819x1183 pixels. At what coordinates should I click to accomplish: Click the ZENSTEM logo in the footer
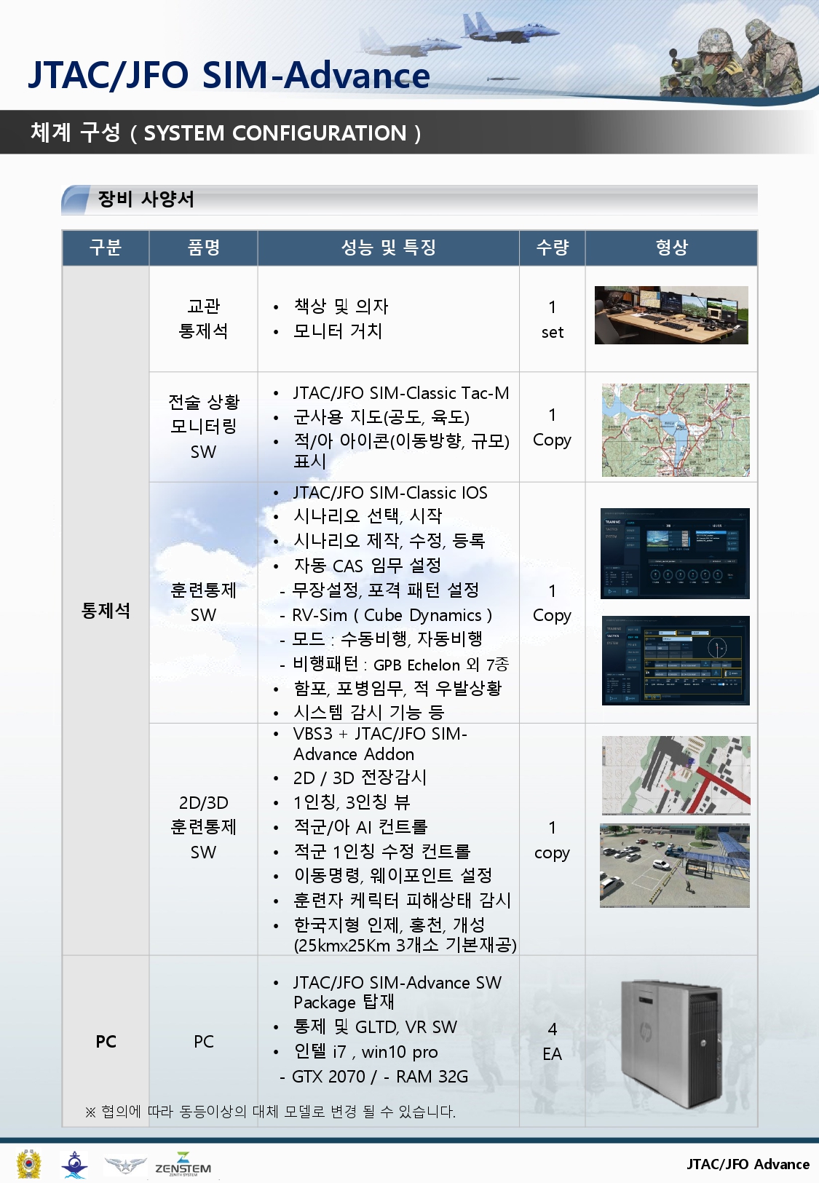183,1164
